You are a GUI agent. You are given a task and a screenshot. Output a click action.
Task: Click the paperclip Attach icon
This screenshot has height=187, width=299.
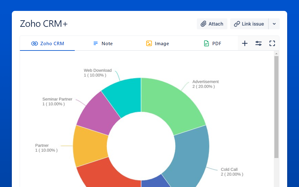[204, 24]
